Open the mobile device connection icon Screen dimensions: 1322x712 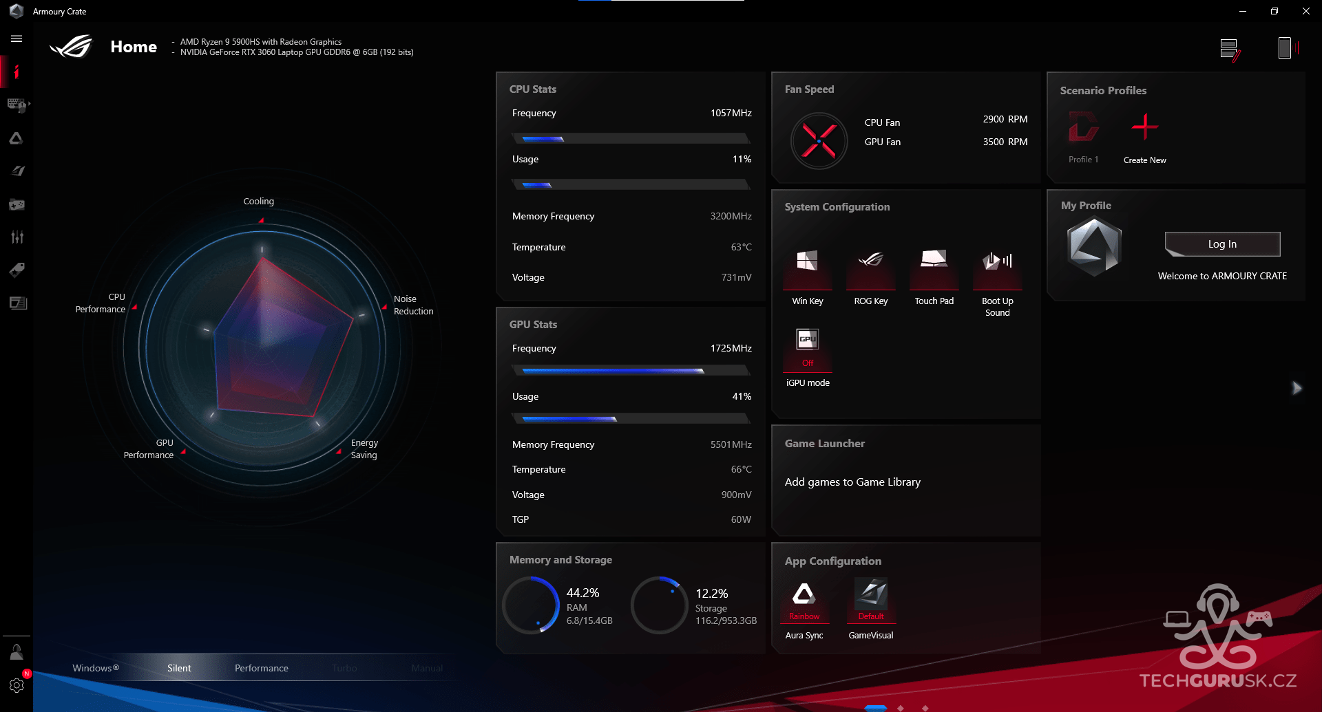coord(1285,48)
